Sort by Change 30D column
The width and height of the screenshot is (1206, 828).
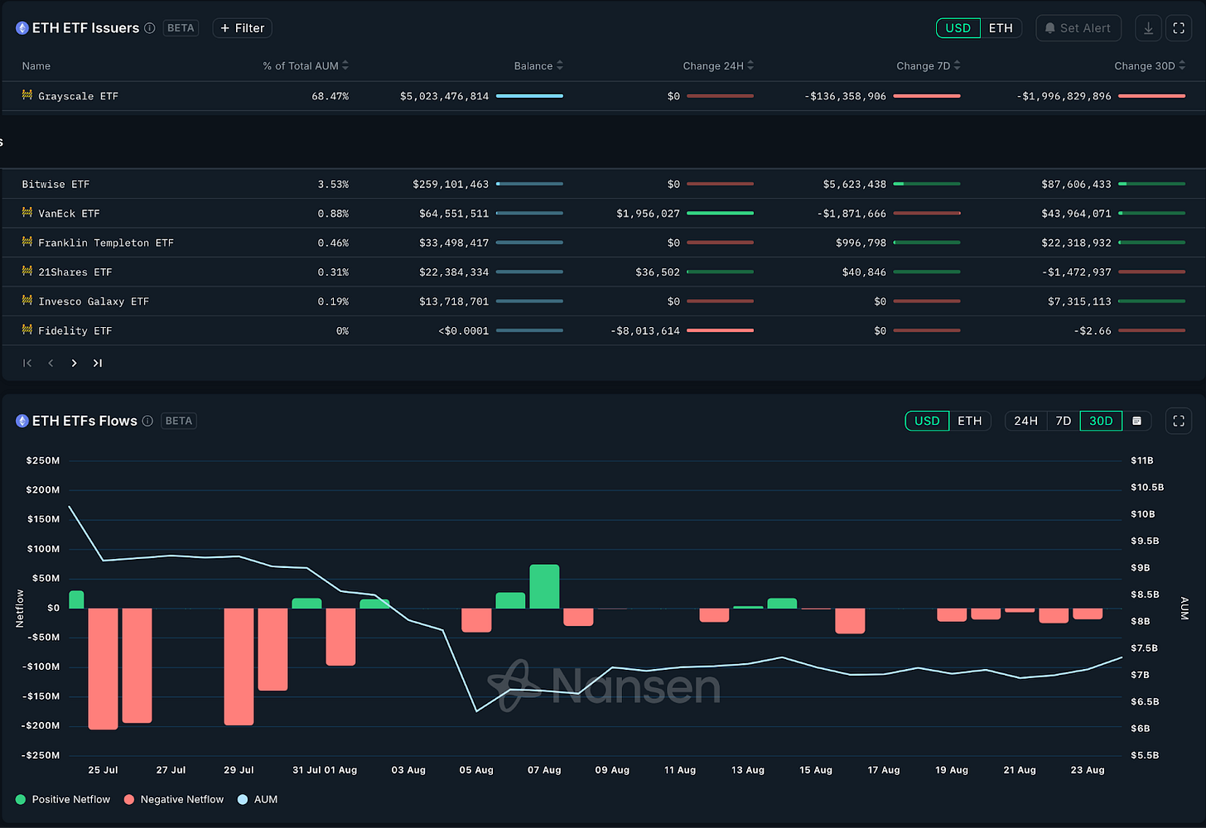coord(1150,65)
